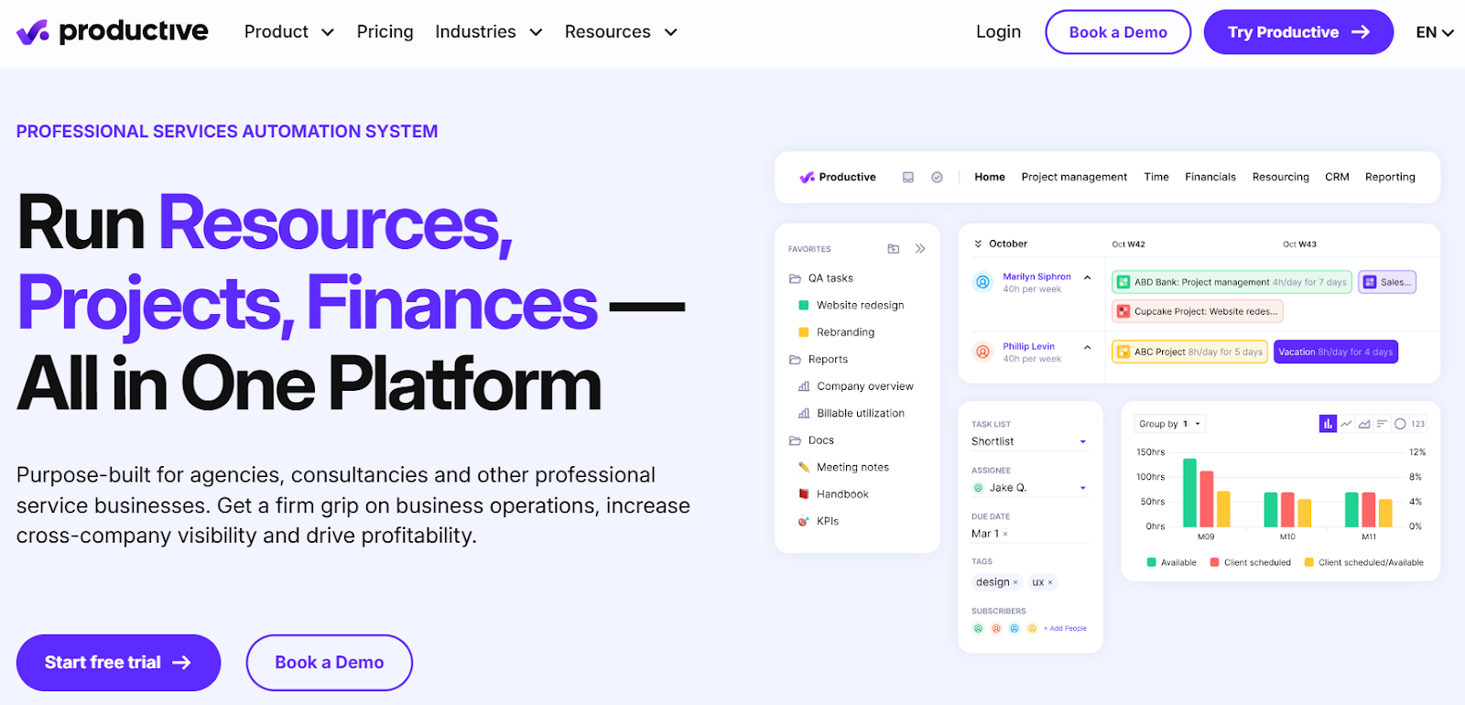The width and height of the screenshot is (1465, 705).
Task: Open the Industries dropdown menu
Action: [x=489, y=32]
